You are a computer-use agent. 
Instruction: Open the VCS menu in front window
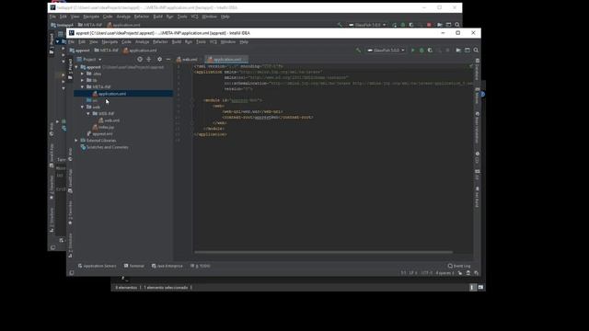[214, 42]
